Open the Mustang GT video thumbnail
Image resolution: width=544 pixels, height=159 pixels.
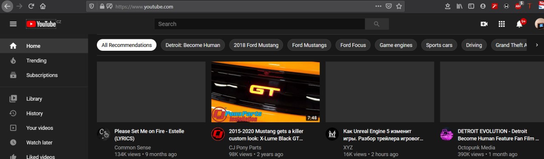[x=266, y=92]
